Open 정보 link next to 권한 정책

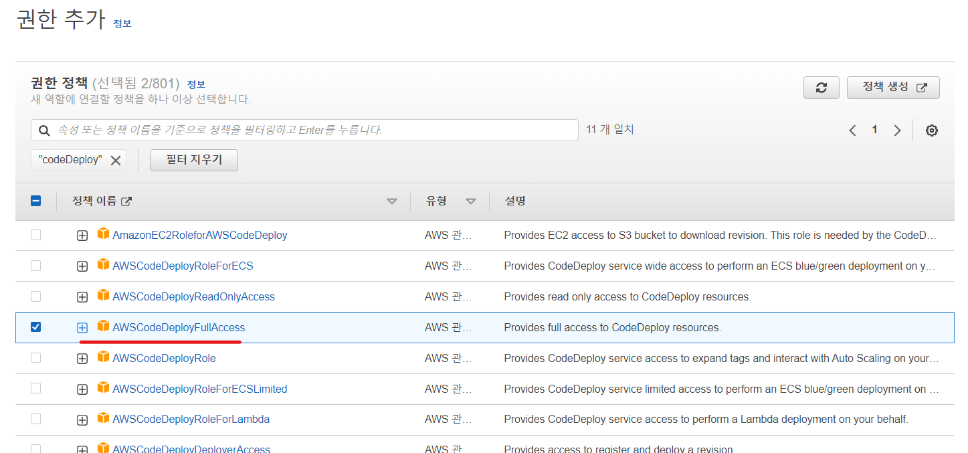tap(196, 84)
